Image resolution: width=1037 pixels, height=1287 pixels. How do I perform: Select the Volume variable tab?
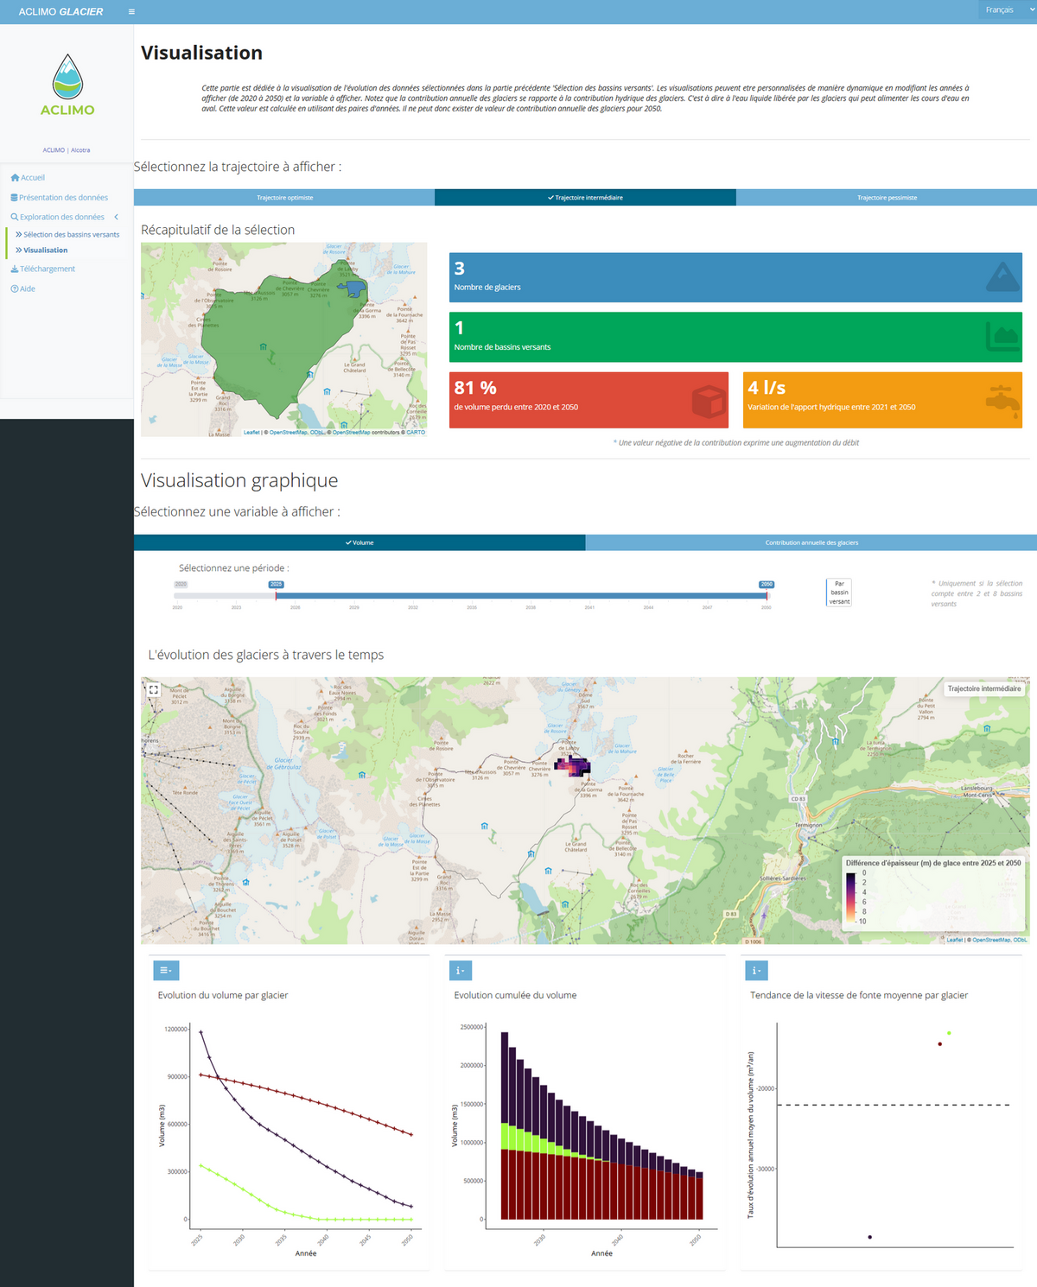click(359, 542)
